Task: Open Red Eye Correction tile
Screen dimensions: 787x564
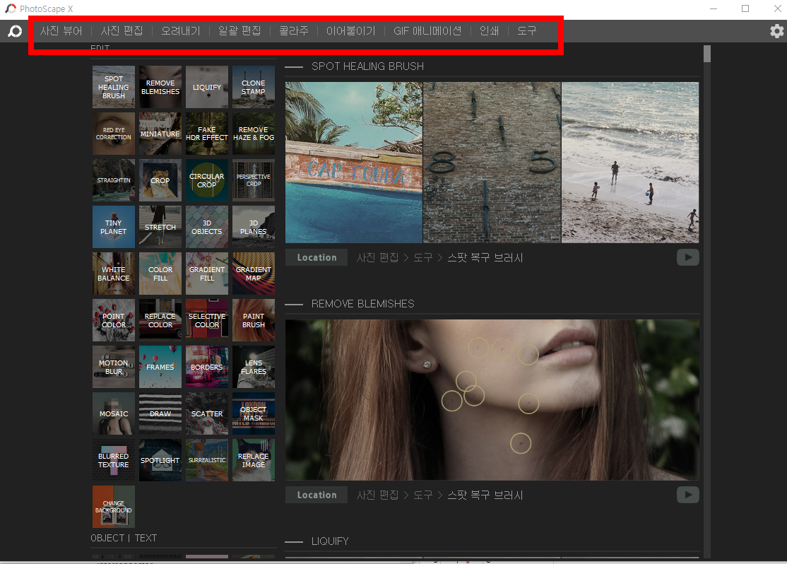Action: pos(114,134)
